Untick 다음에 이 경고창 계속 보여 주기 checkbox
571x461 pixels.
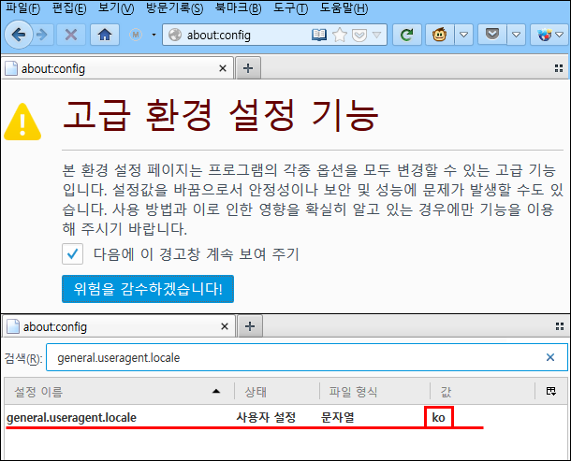pos(72,253)
